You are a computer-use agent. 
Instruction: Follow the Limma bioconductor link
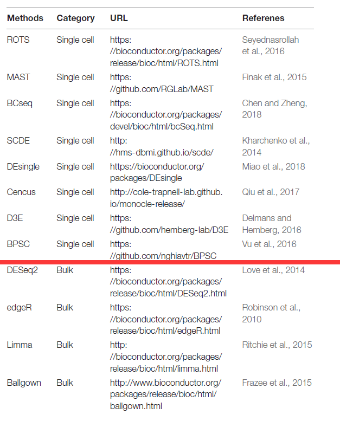165,357
